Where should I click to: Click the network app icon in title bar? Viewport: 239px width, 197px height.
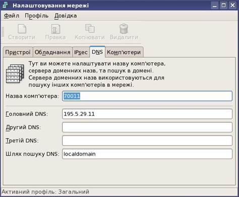click(6, 5)
